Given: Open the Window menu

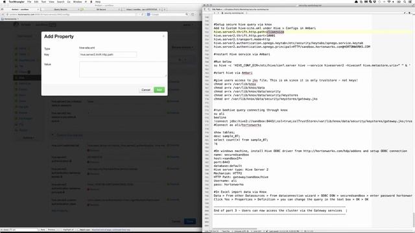Looking at the screenshot, I should point(78,1).
